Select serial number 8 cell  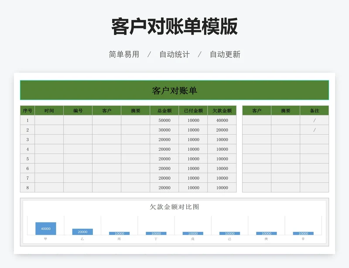point(27,188)
